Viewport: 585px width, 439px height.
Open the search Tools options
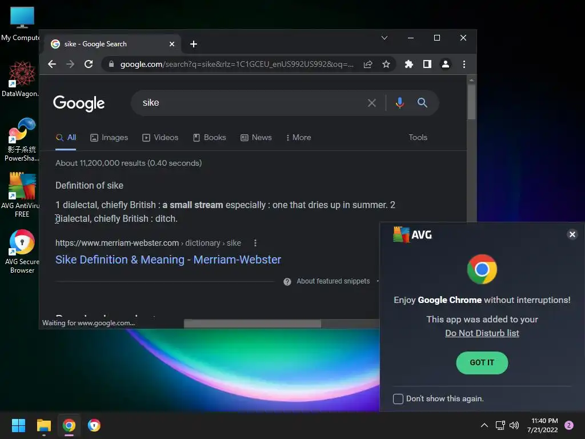point(418,137)
